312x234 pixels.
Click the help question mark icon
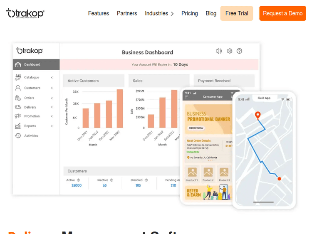click(x=239, y=51)
